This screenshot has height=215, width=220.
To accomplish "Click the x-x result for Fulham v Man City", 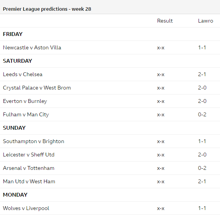I will point(161,115).
